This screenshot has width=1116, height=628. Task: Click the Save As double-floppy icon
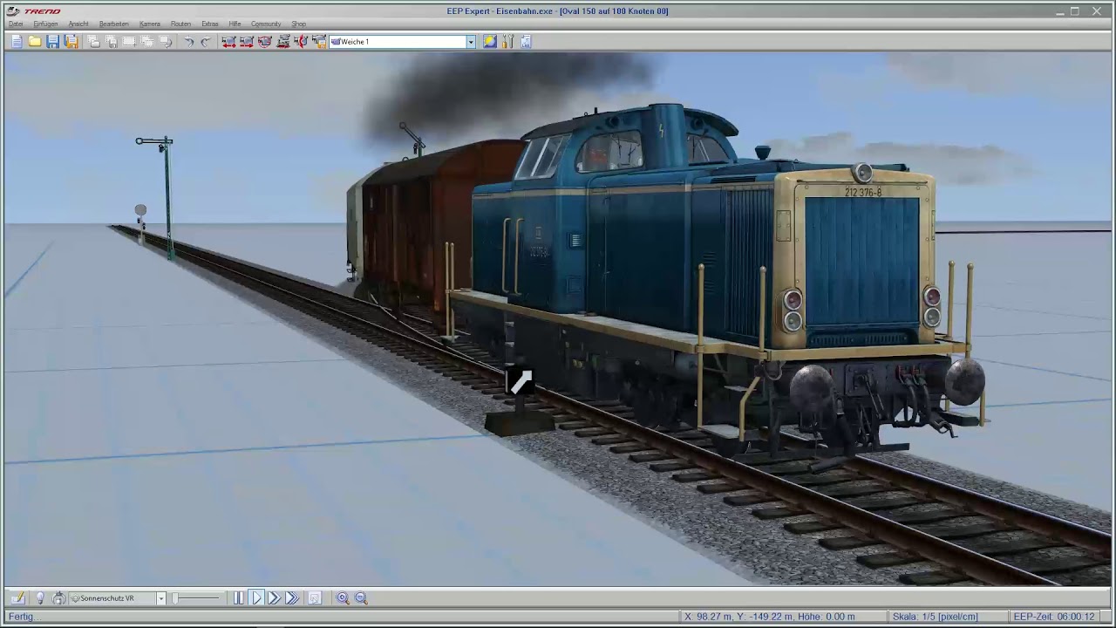click(x=71, y=41)
